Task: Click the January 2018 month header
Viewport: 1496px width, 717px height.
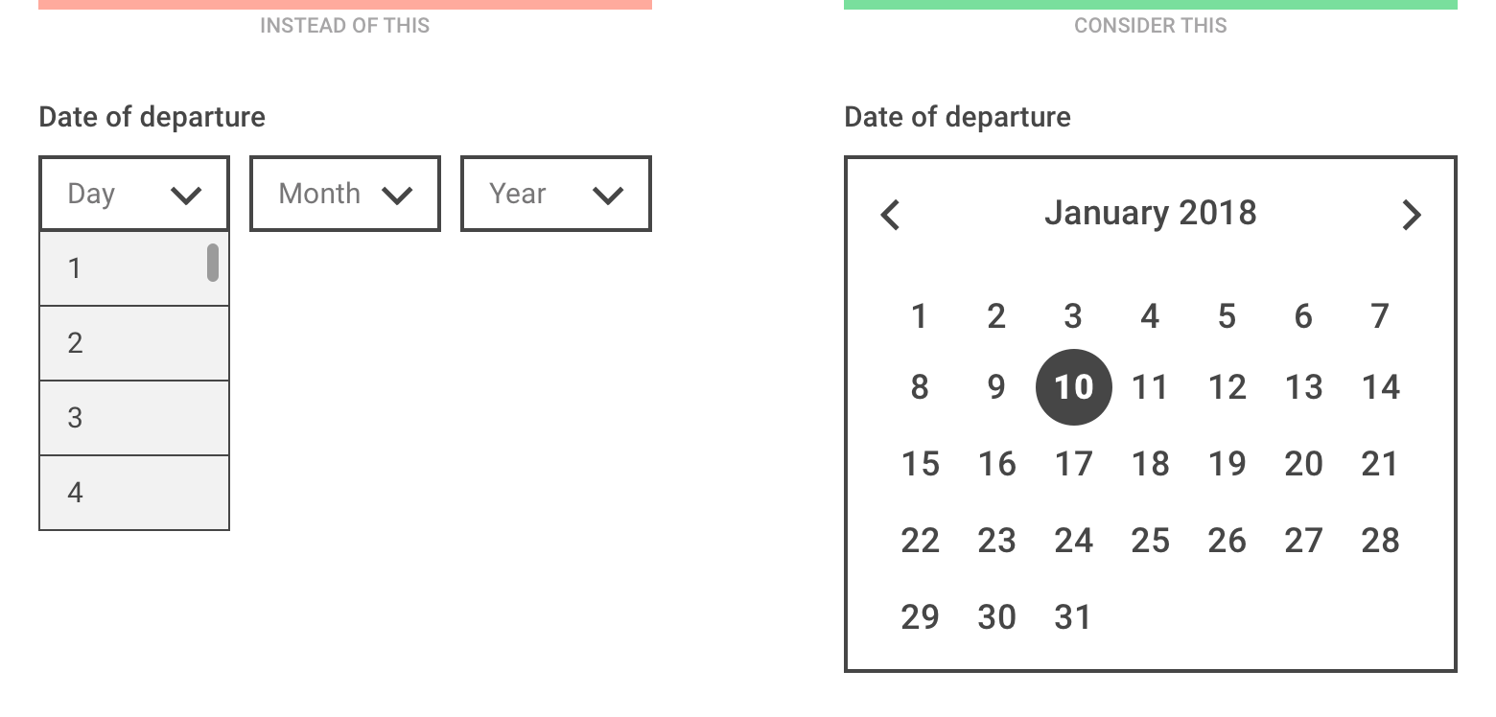Action: (x=1150, y=213)
